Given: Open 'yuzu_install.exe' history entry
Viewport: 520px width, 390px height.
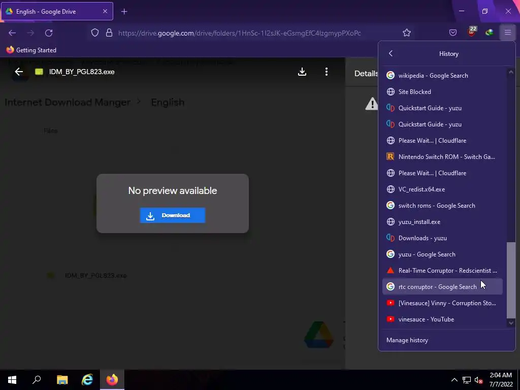Looking at the screenshot, I should click(x=442, y=221).
